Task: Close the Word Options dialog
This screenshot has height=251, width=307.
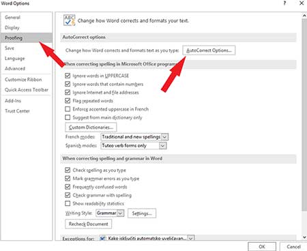Action: point(302,3)
